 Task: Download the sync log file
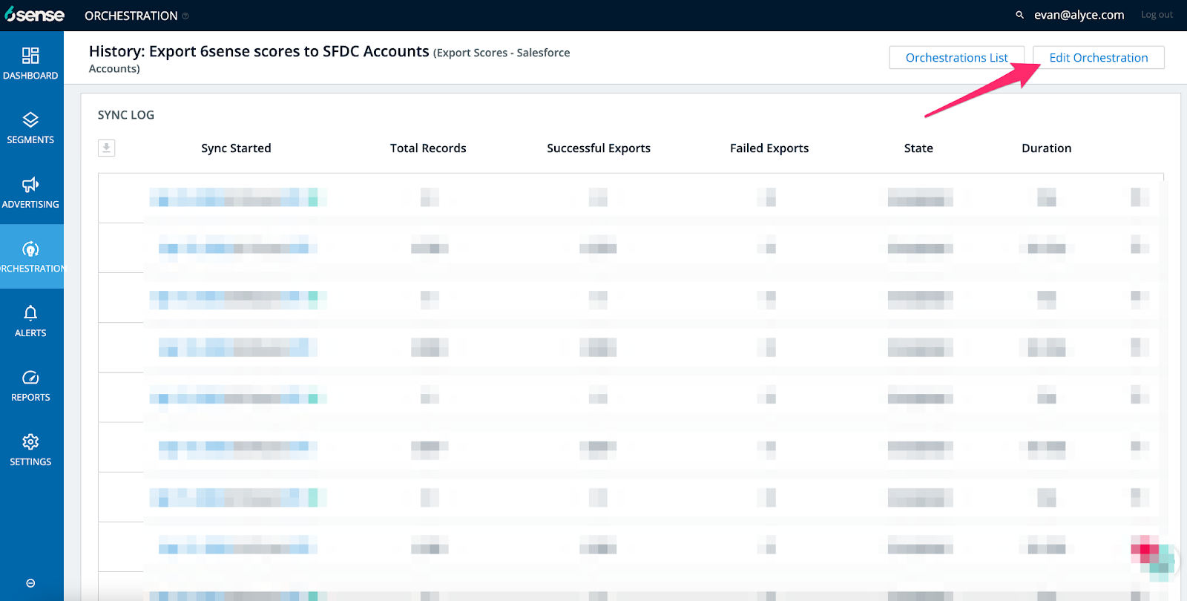tap(106, 148)
